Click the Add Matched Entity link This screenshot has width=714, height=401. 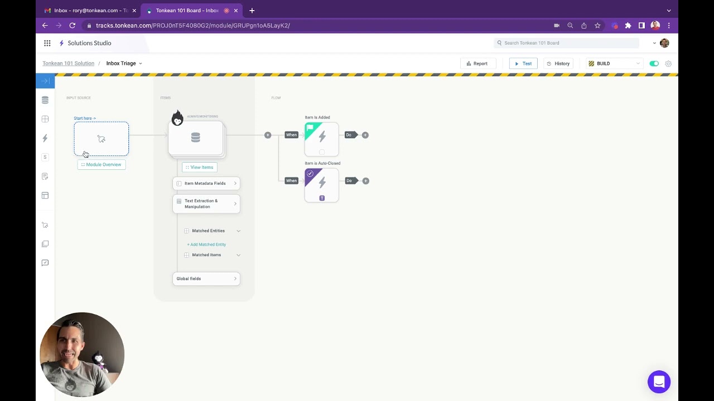(x=206, y=244)
